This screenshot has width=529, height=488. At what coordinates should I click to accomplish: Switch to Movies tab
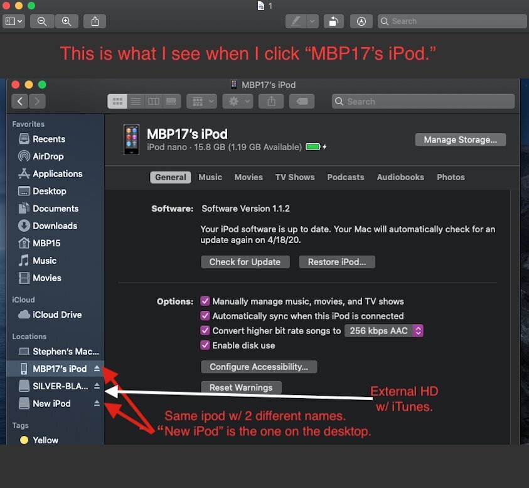(x=248, y=177)
